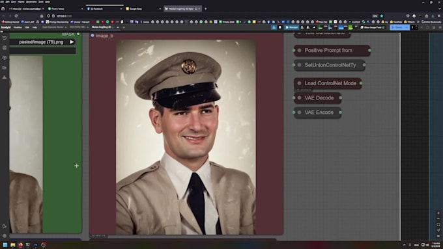443x249 pixels.
Task: Open Photoshop from the taskbar
Action: (36, 244)
